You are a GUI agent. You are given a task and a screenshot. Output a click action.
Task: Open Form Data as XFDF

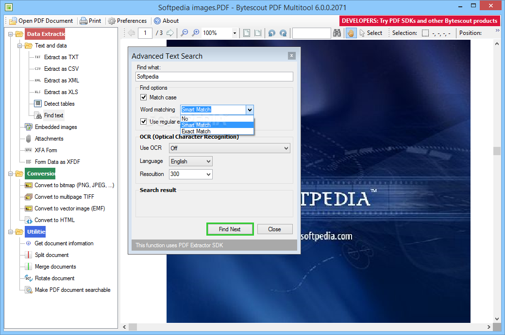pyautogui.click(x=57, y=162)
